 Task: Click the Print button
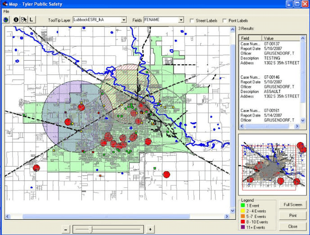click(x=293, y=216)
